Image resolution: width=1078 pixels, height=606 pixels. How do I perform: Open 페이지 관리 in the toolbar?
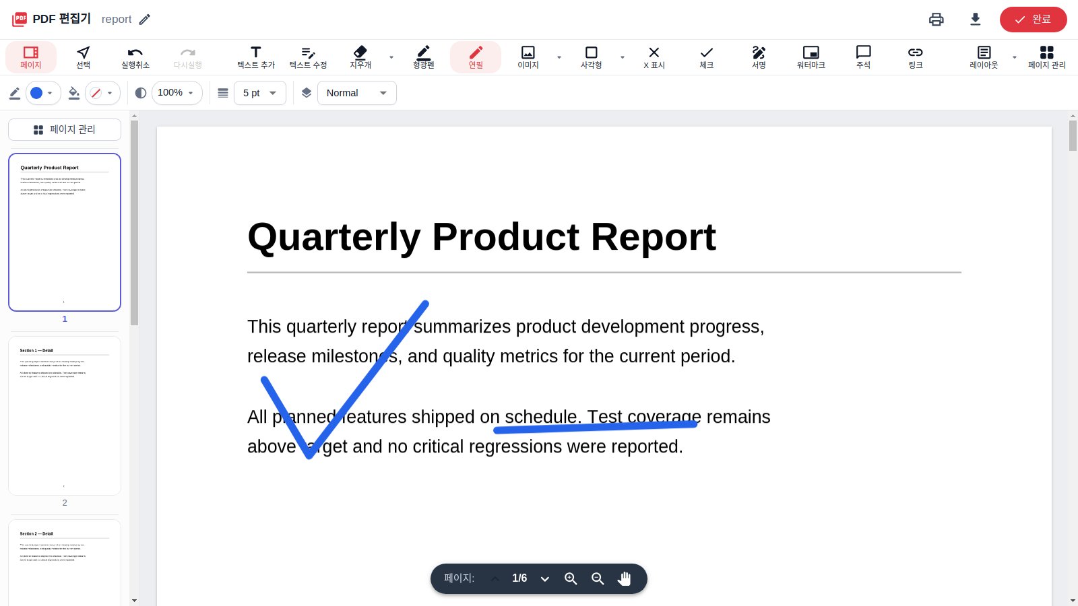tap(1047, 57)
